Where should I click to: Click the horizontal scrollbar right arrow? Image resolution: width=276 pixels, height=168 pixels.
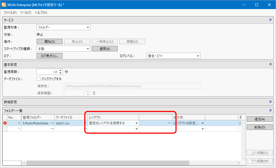pyautogui.click(x=239, y=163)
